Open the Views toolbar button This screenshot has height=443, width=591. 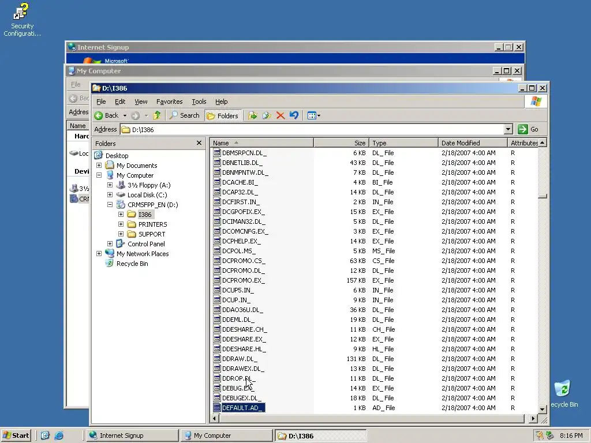tap(313, 115)
